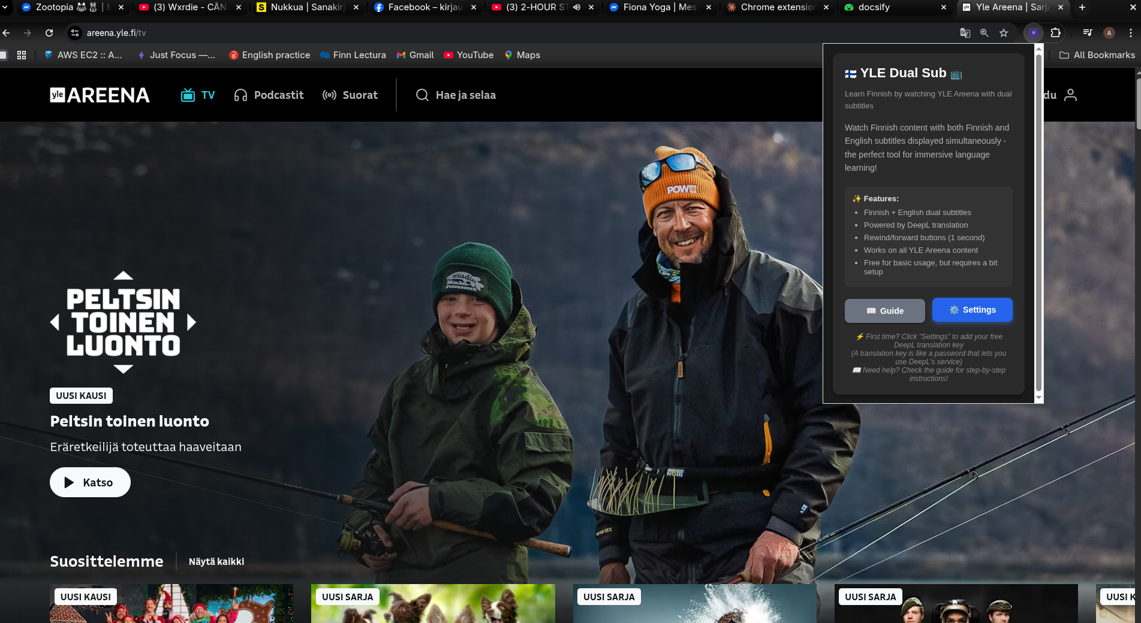Image resolution: width=1141 pixels, height=623 pixels.
Task: Open the Podcastit section
Action: tap(269, 95)
